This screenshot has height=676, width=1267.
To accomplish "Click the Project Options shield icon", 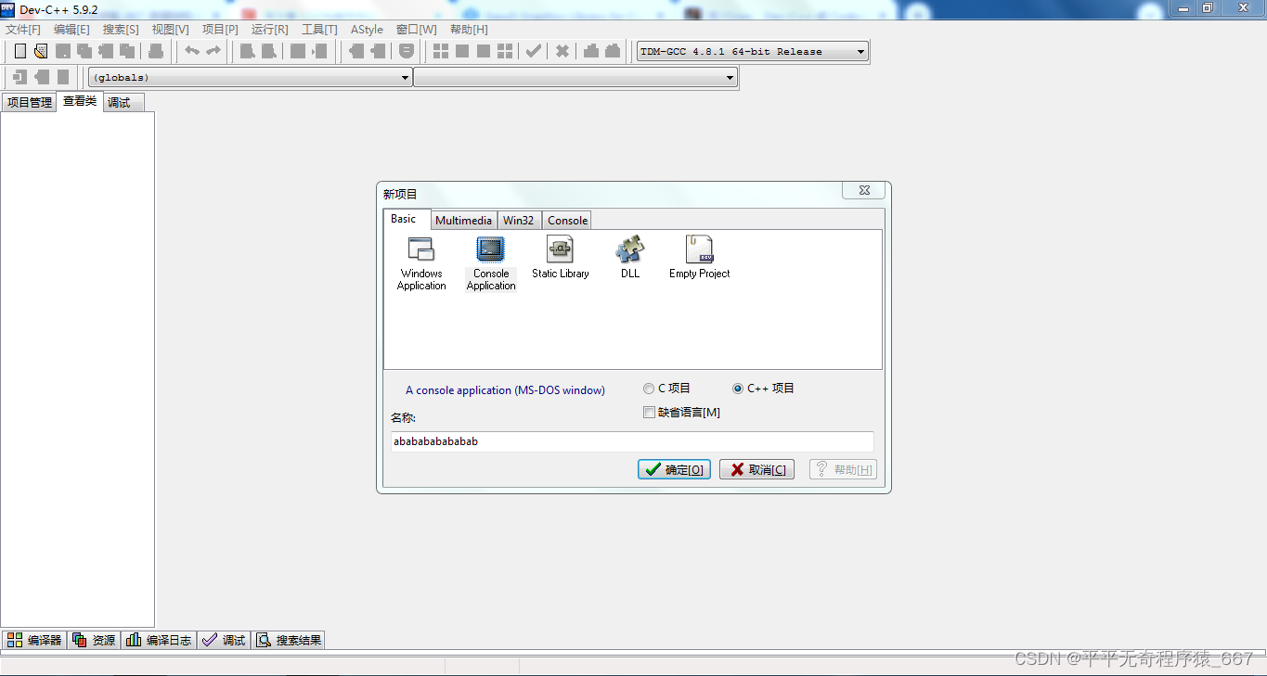I will 407,51.
